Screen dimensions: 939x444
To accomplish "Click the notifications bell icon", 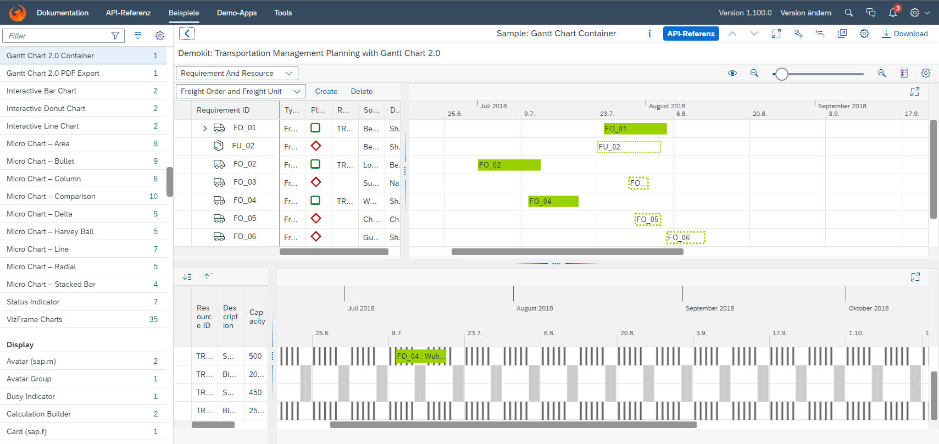I will [x=893, y=13].
